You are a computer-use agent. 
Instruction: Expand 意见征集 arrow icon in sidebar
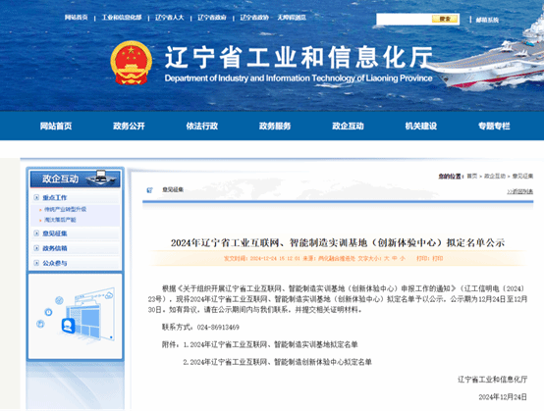pyautogui.click(x=36, y=233)
